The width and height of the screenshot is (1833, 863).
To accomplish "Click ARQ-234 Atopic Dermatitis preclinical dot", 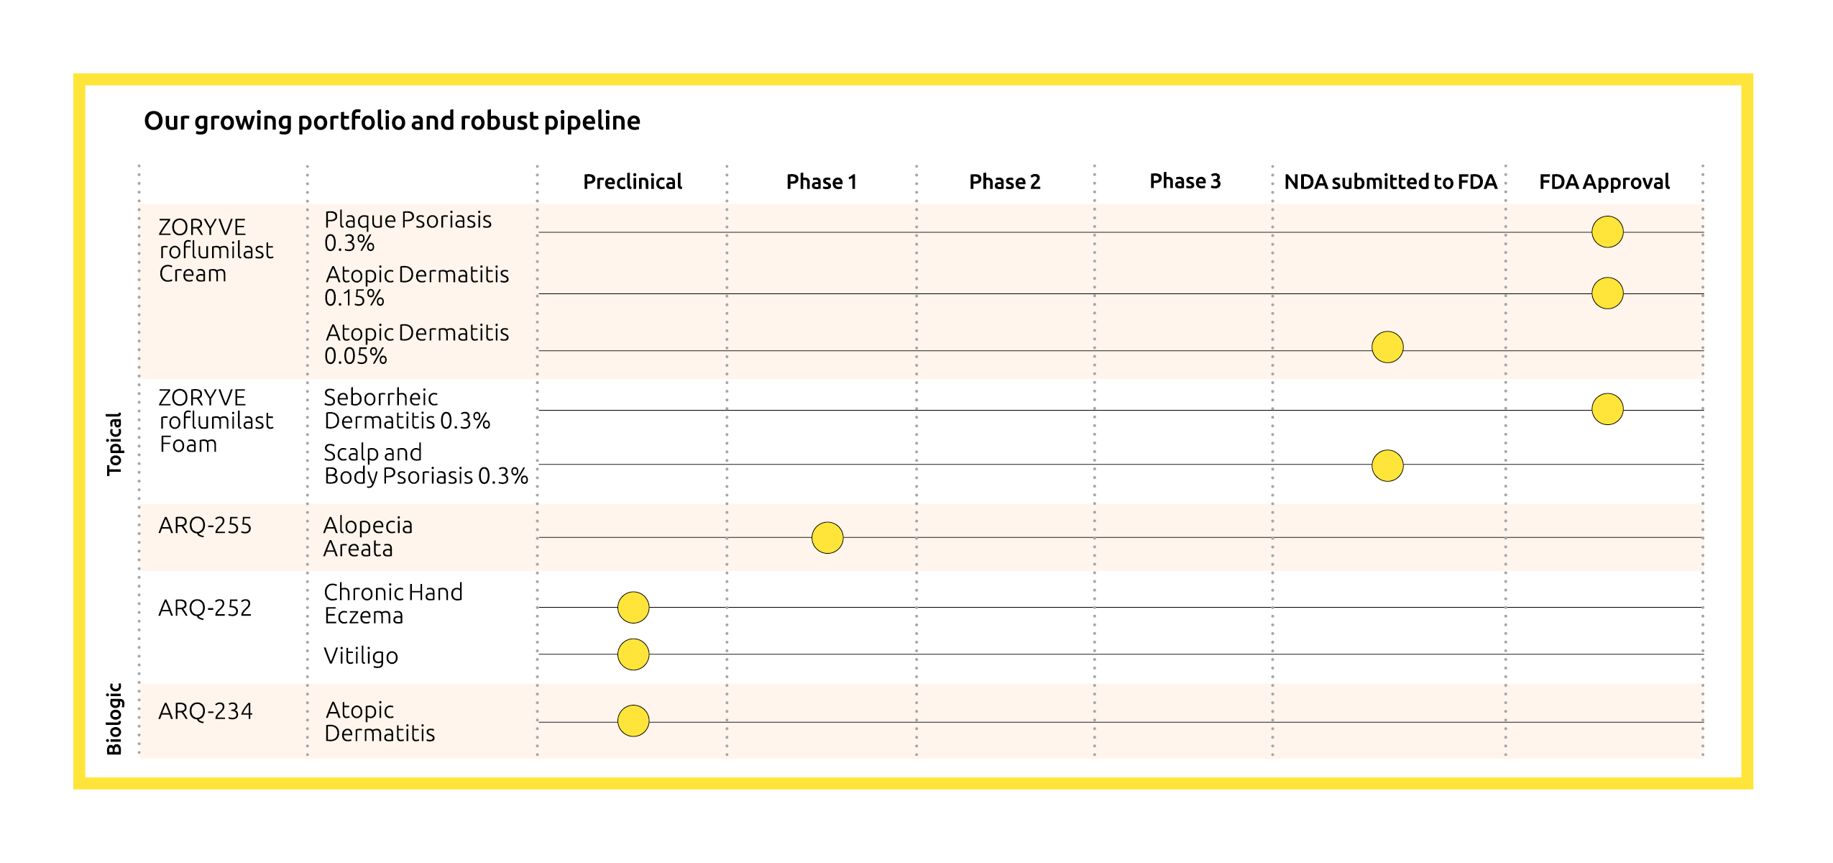I will pyautogui.click(x=633, y=721).
